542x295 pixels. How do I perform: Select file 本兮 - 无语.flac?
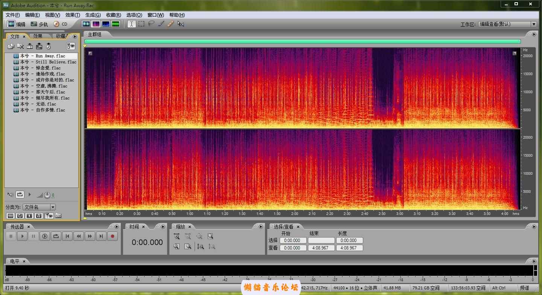pyautogui.click(x=35, y=104)
